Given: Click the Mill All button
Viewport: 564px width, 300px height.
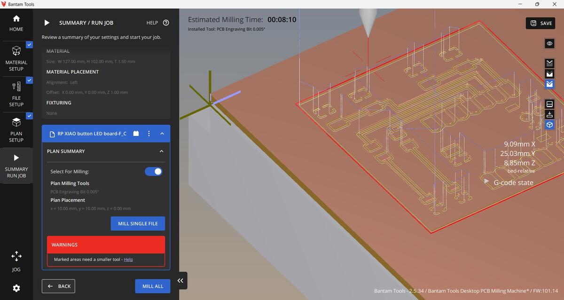Looking at the screenshot, I should pos(153,286).
